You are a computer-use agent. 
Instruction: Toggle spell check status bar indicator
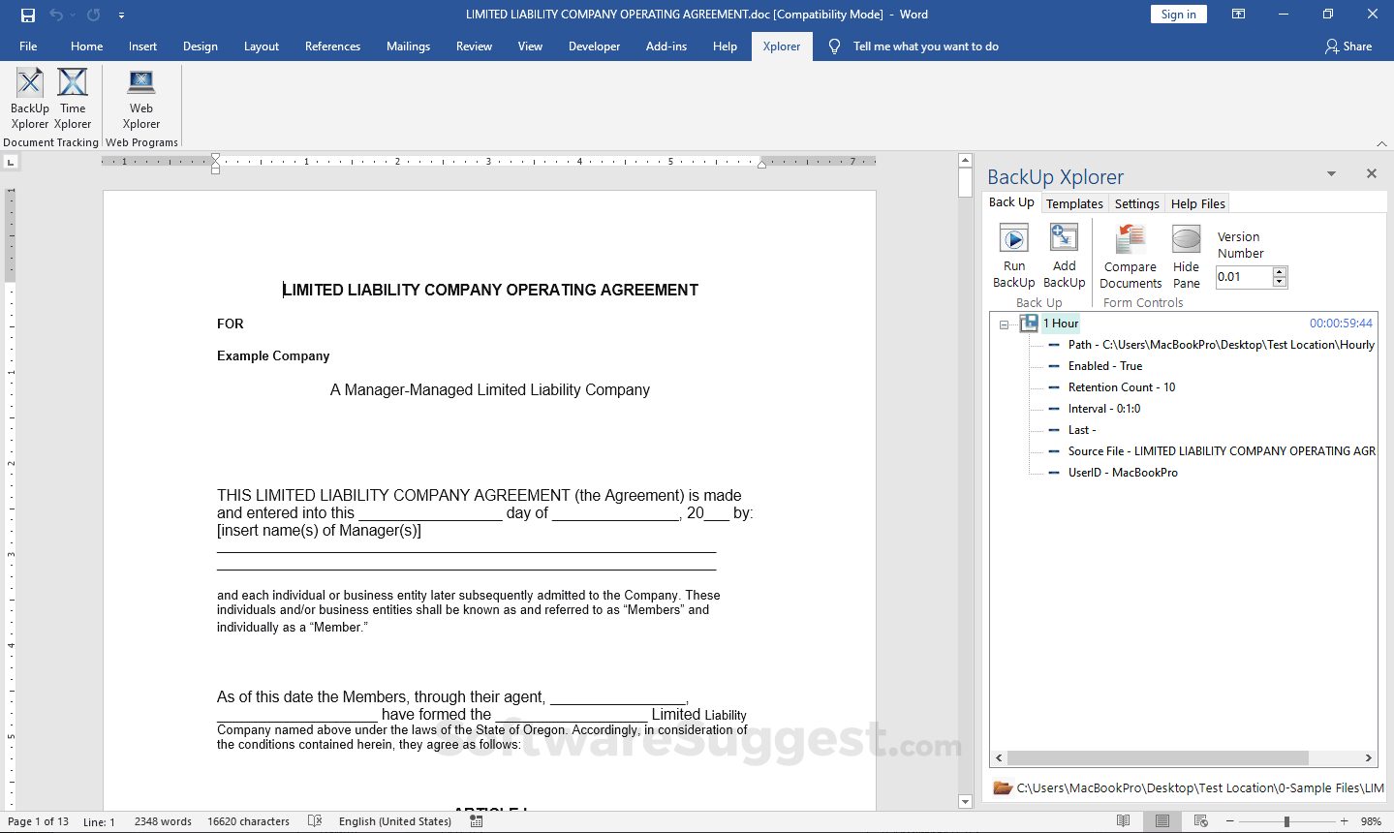(314, 820)
